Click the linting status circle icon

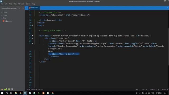coord(158,90)
